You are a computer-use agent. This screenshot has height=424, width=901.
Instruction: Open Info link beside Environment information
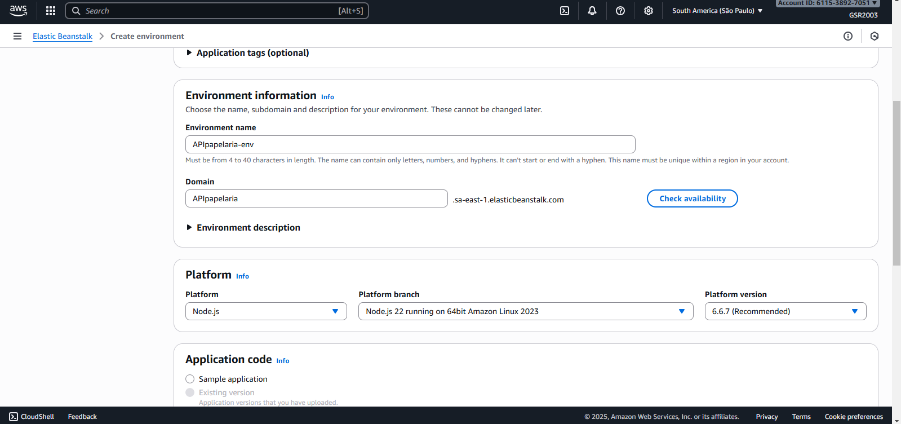[x=327, y=97]
